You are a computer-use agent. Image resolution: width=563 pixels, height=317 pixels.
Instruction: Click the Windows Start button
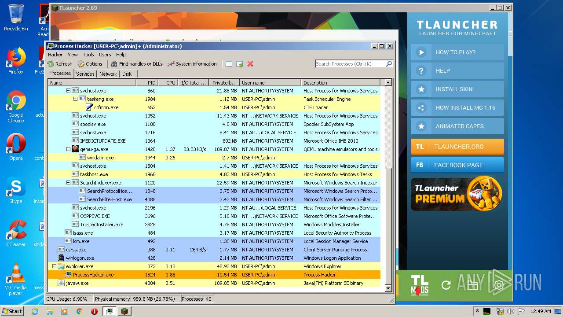pos(12,311)
